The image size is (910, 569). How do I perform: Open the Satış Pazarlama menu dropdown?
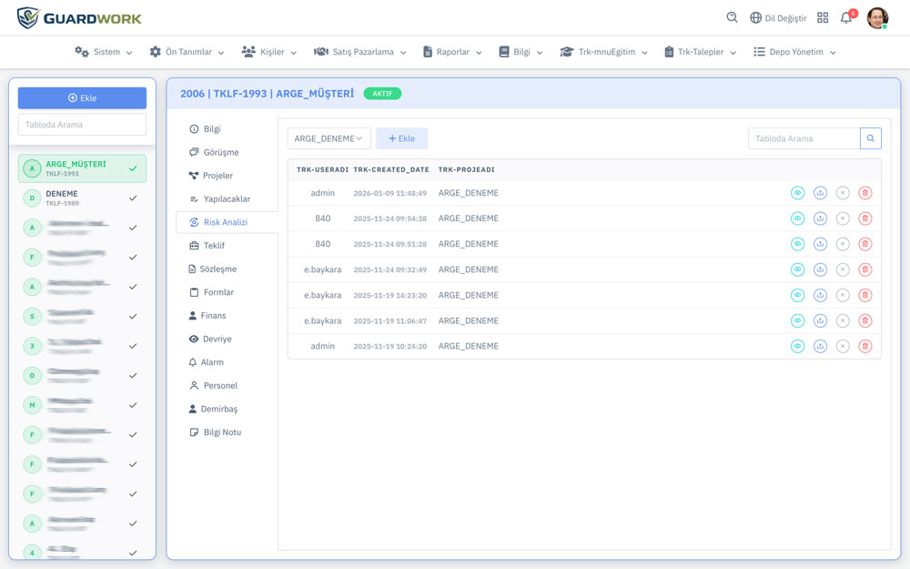coord(359,52)
